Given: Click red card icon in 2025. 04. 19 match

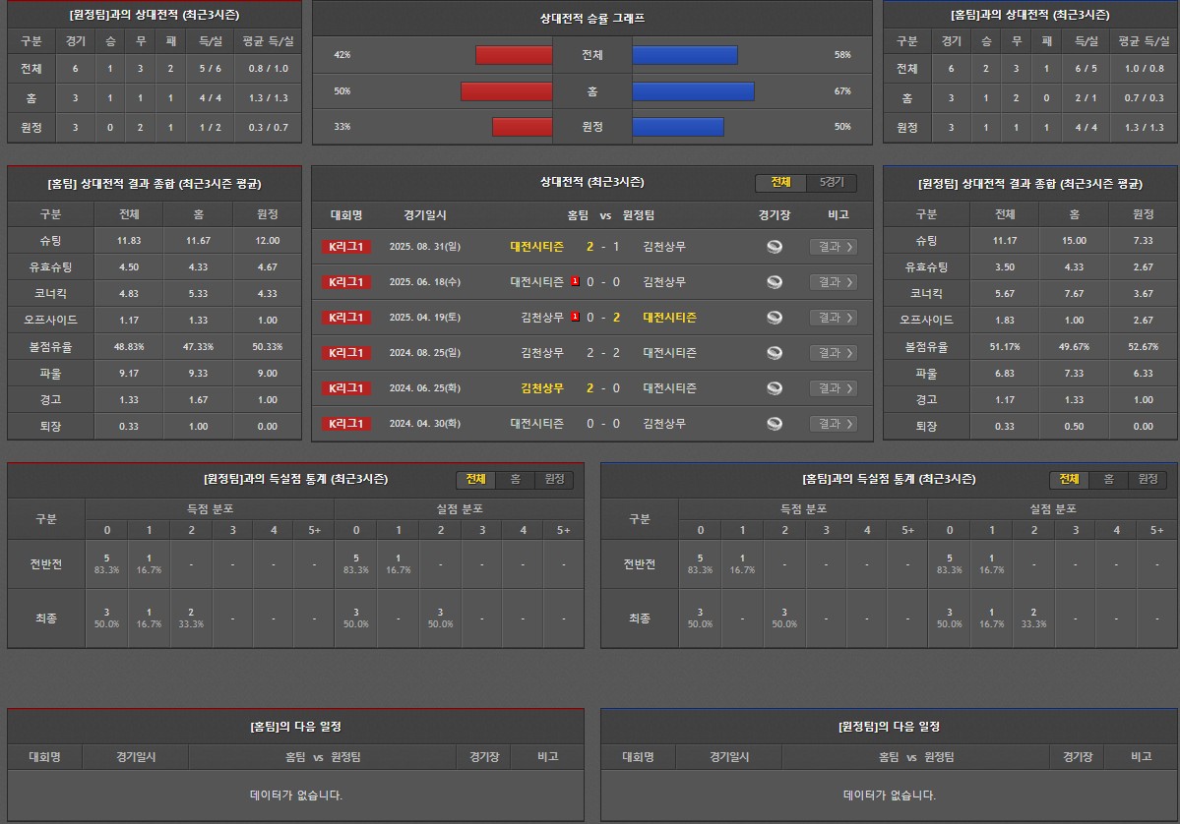Looking at the screenshot, I should point(575,317).
